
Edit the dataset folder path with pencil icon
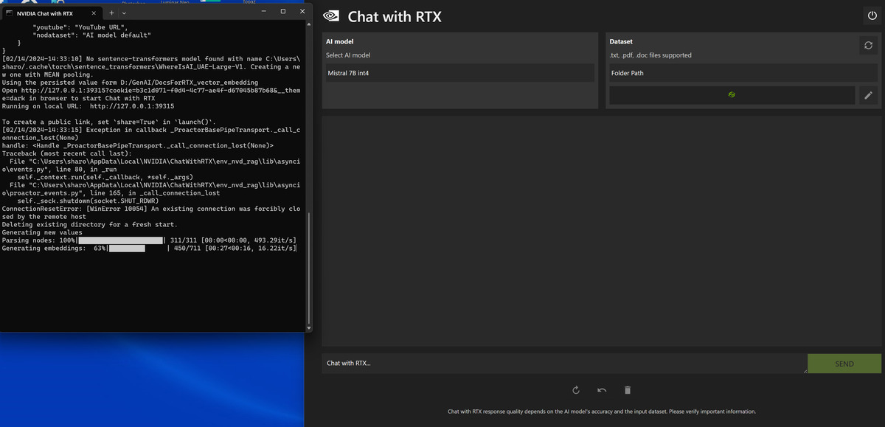pyautogui.click(x=869, y=94)
